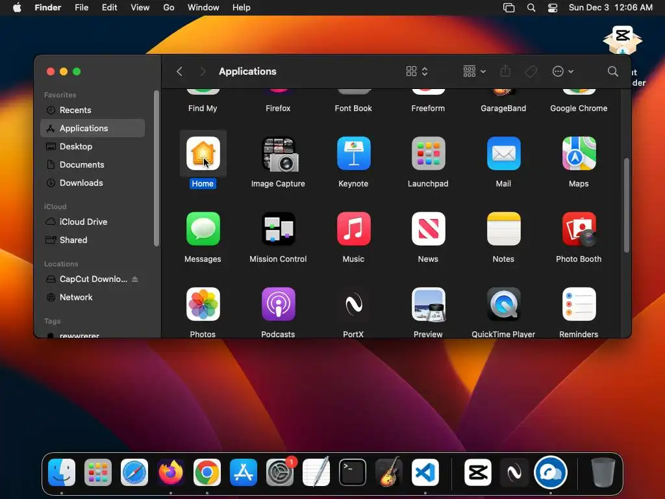Open Shared in the sidebar
The image size is (665, 499).
92,240
